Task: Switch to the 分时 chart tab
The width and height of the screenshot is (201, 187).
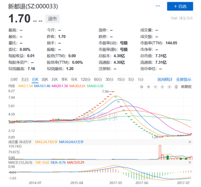Action: click(x=14, y=79)
